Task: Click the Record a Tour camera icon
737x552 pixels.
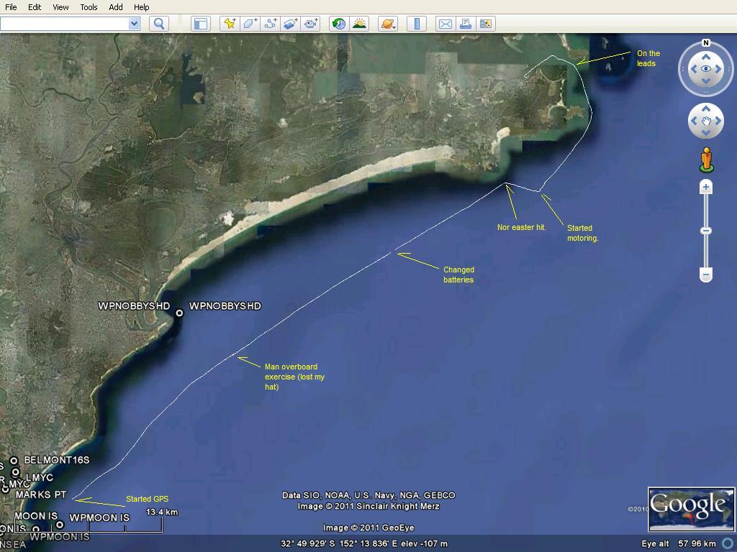Action: [311, 24]
